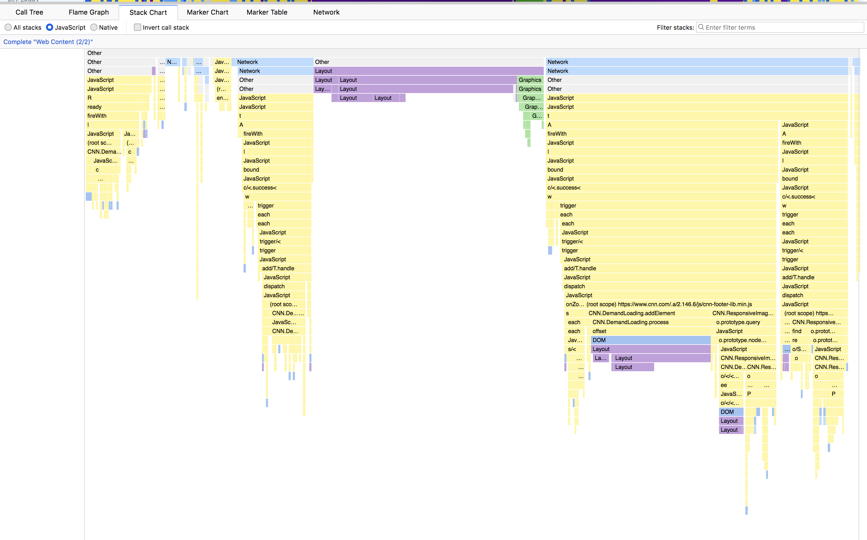Viewport: 867px width, 540px height.
Task: Click the small DOM block near bottom
Action: click(731, 412)
